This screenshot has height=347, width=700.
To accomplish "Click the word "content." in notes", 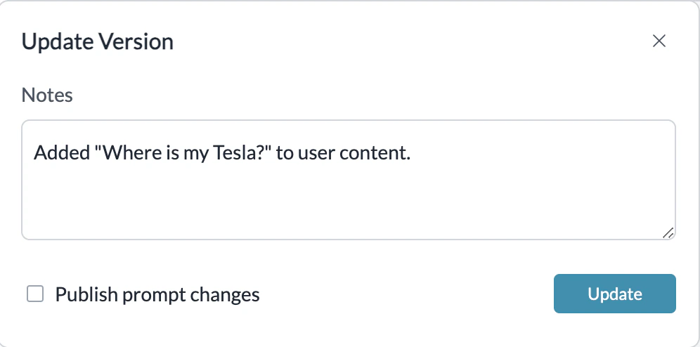I will pos(376,152).
